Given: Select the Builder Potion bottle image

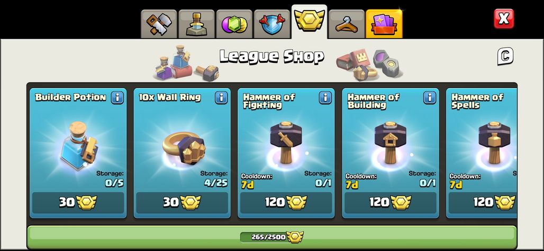Looking at the screenshot, I should 79,145.
